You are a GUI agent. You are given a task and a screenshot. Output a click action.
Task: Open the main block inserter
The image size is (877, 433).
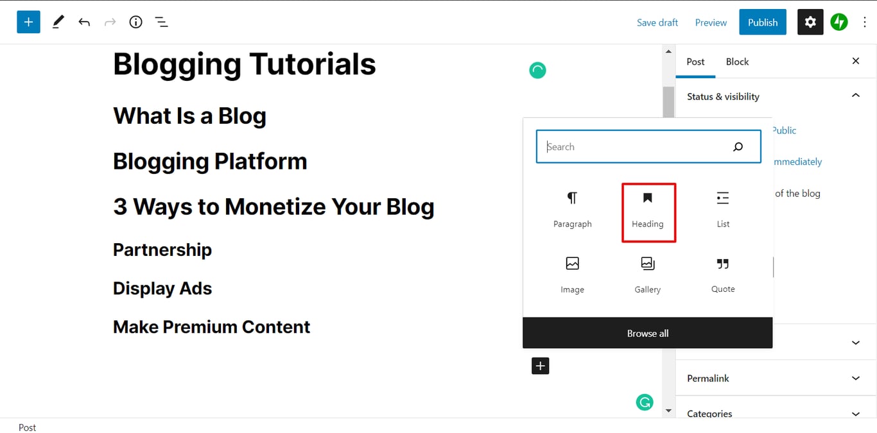[28, 22]
